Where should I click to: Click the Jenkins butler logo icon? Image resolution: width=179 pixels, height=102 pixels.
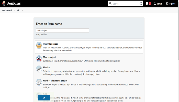[4, 3]
